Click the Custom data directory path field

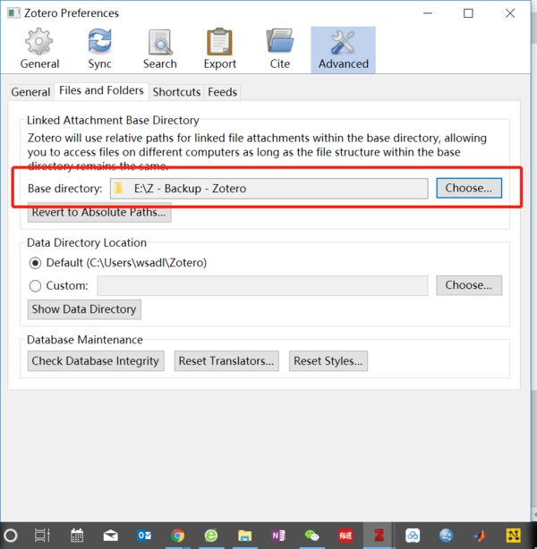[x=262, y=285]
